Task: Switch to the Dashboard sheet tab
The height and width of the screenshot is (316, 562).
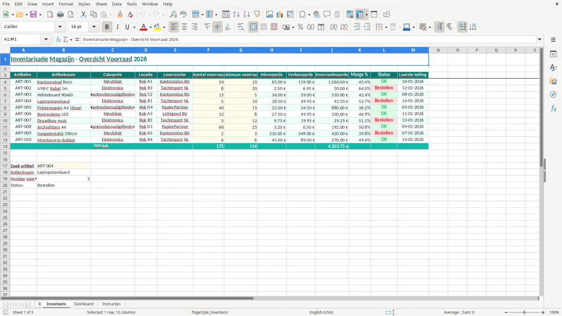Action: [x=84, y=304]
